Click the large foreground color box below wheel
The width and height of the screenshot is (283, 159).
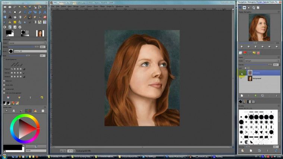tap(12, 147)
